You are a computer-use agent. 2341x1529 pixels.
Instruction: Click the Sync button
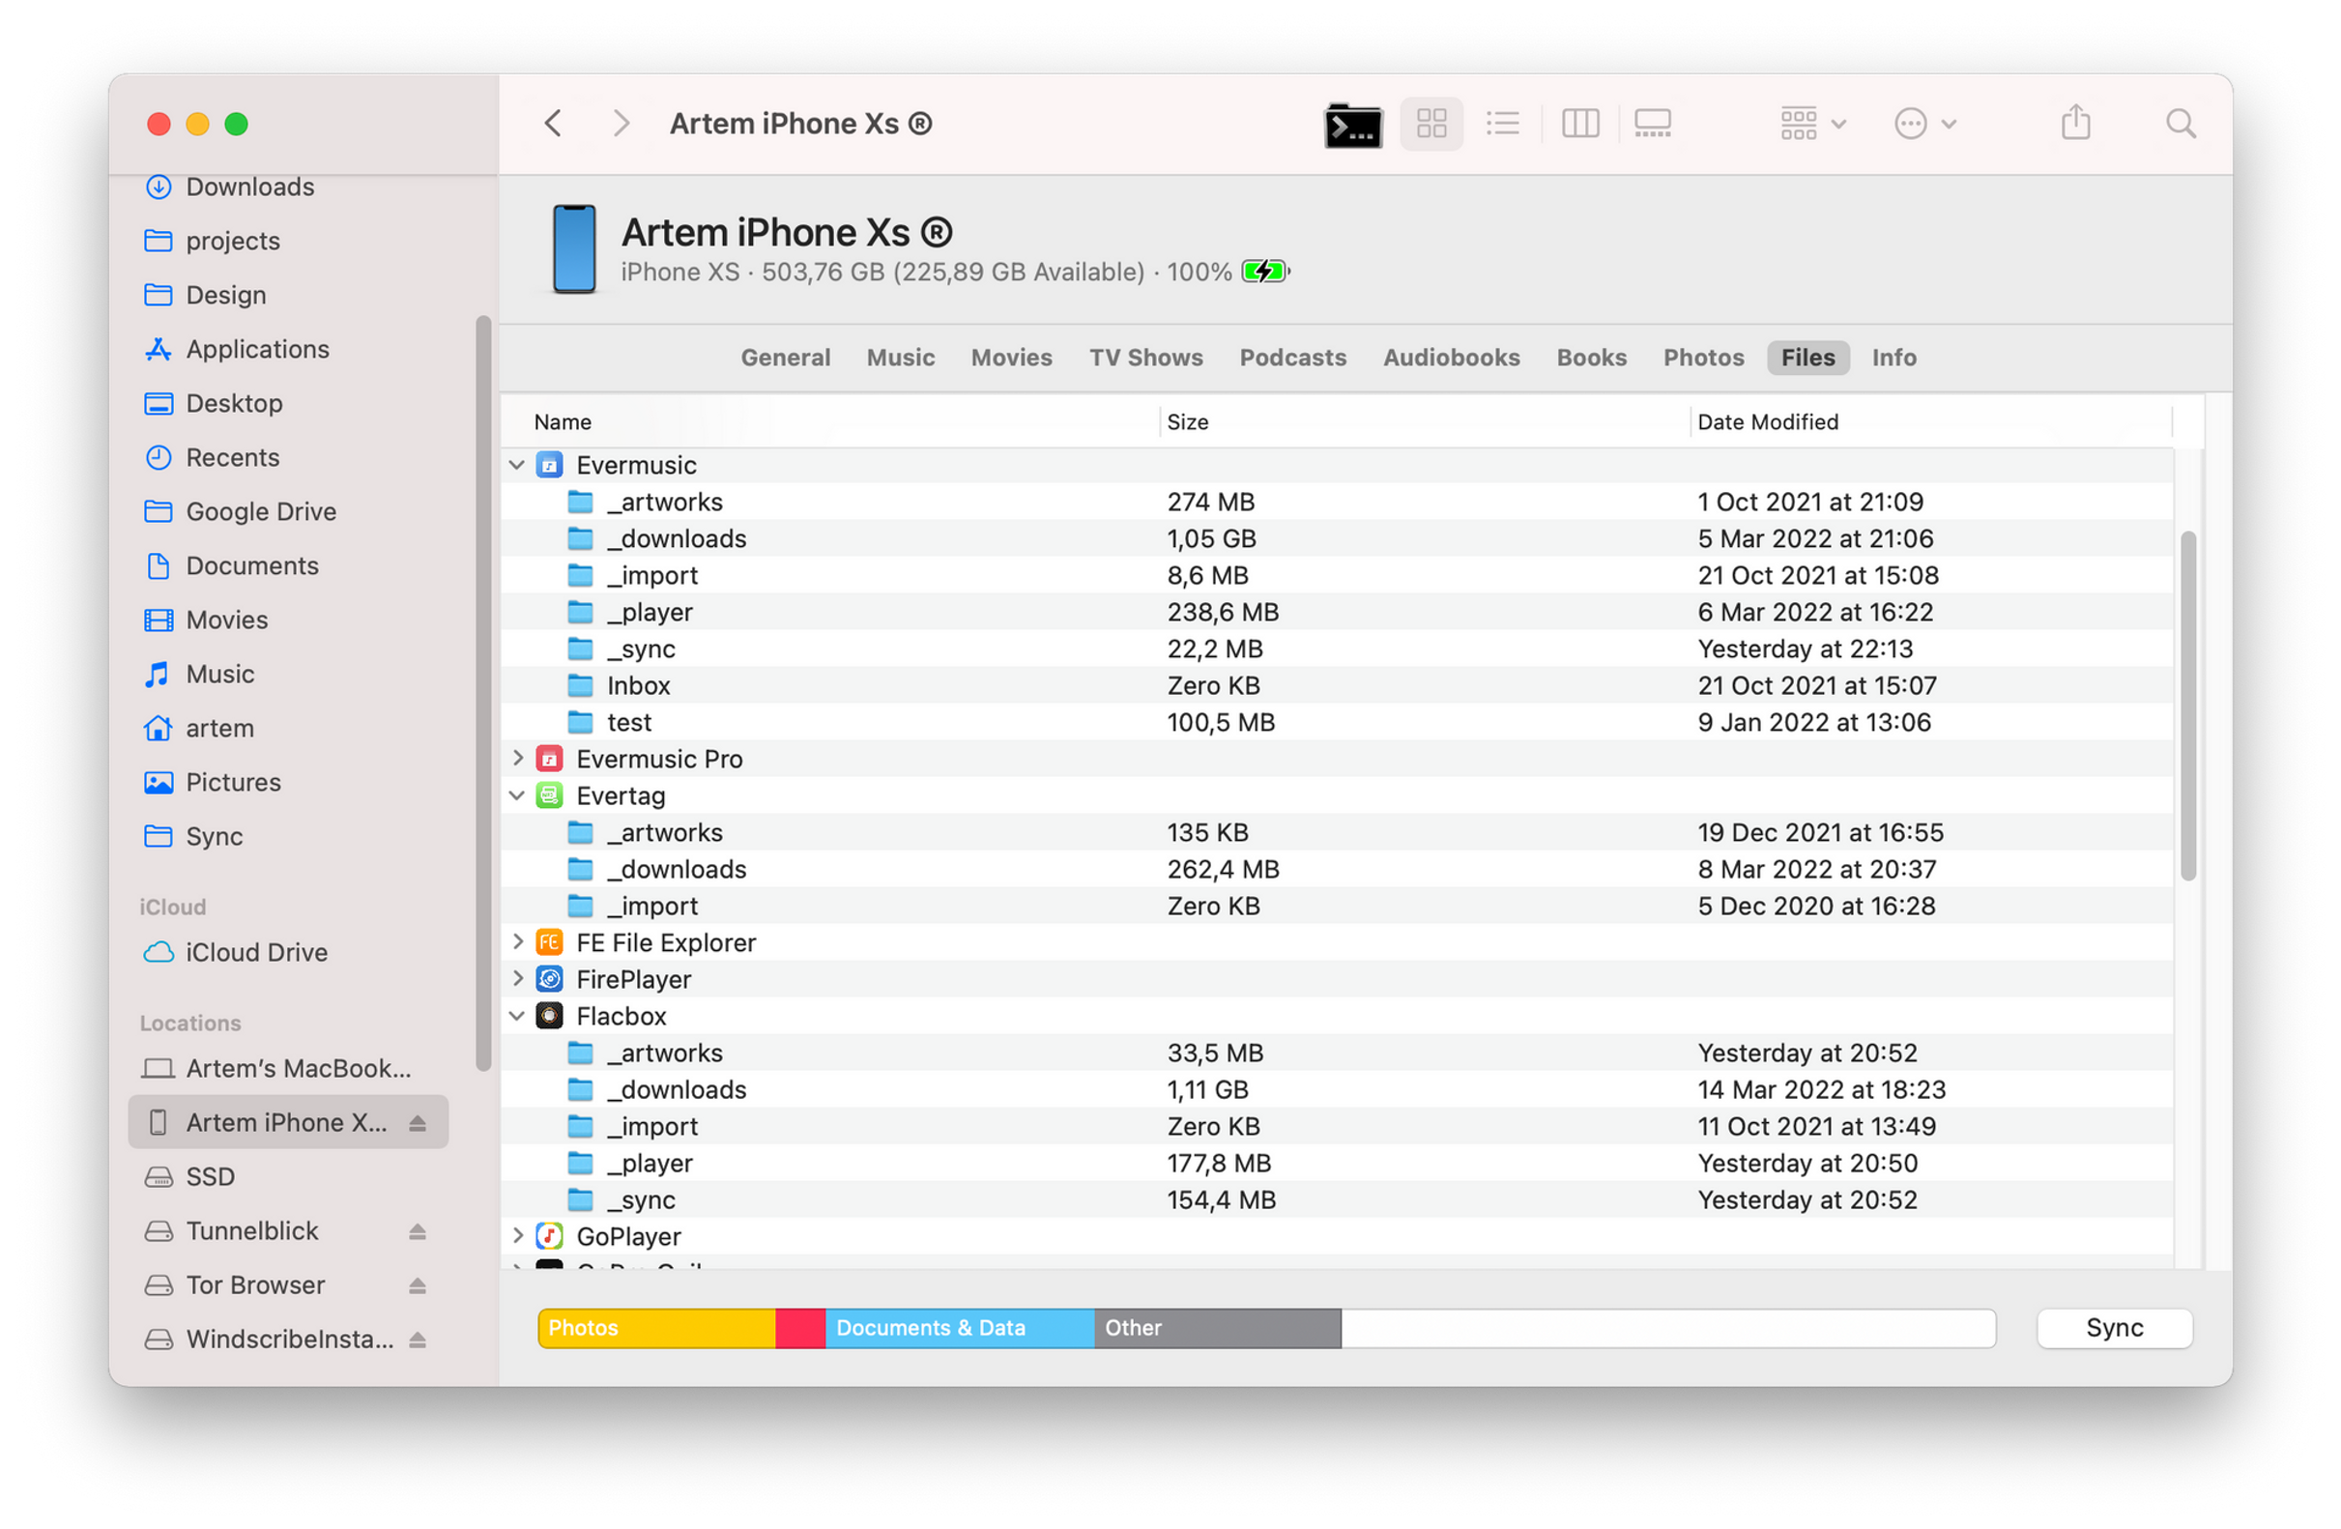point(2114,1327)
